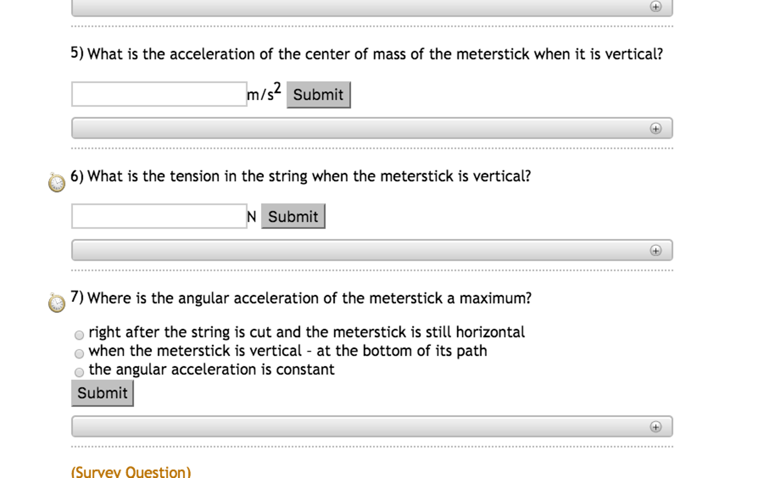
Task: Click the acceleration answer field in m/s²
Action: 159,94
